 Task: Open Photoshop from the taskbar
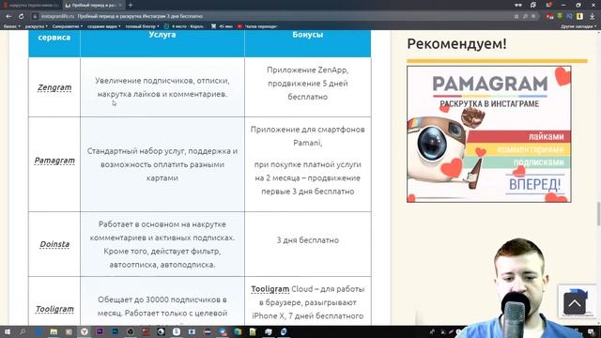115,331
